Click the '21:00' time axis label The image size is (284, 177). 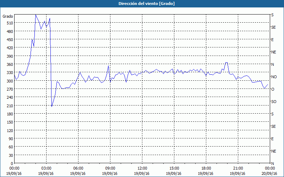tap(238, 169)
